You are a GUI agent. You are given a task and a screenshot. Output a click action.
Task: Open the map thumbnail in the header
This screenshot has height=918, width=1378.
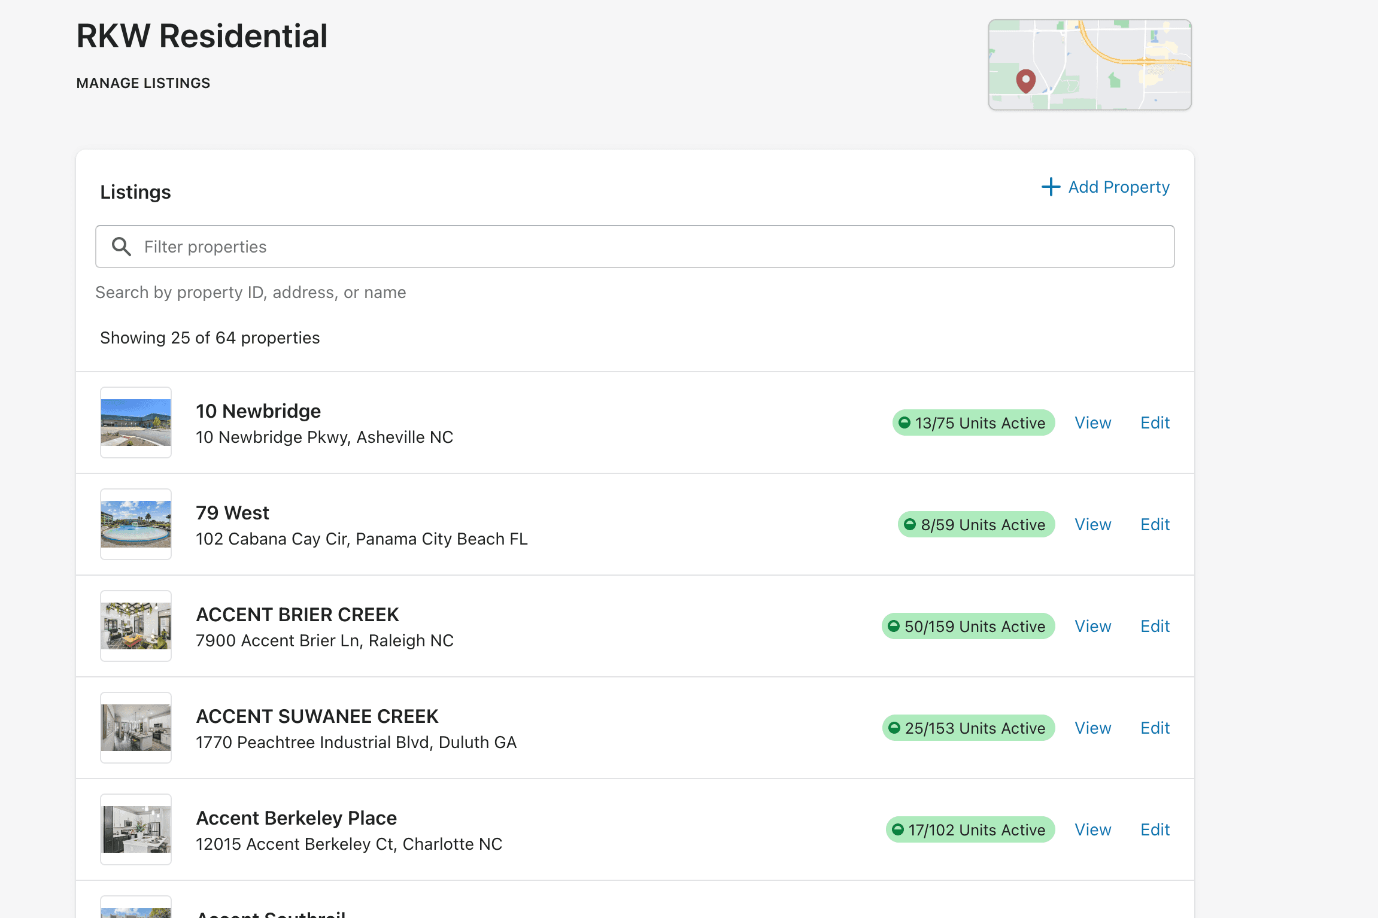[x=1090, y=65]
